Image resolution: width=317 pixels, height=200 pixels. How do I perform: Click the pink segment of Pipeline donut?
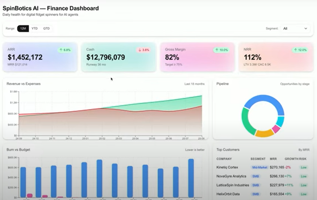click(276, 128)
